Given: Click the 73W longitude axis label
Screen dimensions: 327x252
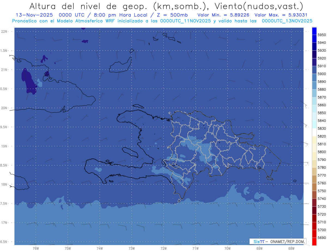Looking at the screenshot, I should tap(132, 248).
